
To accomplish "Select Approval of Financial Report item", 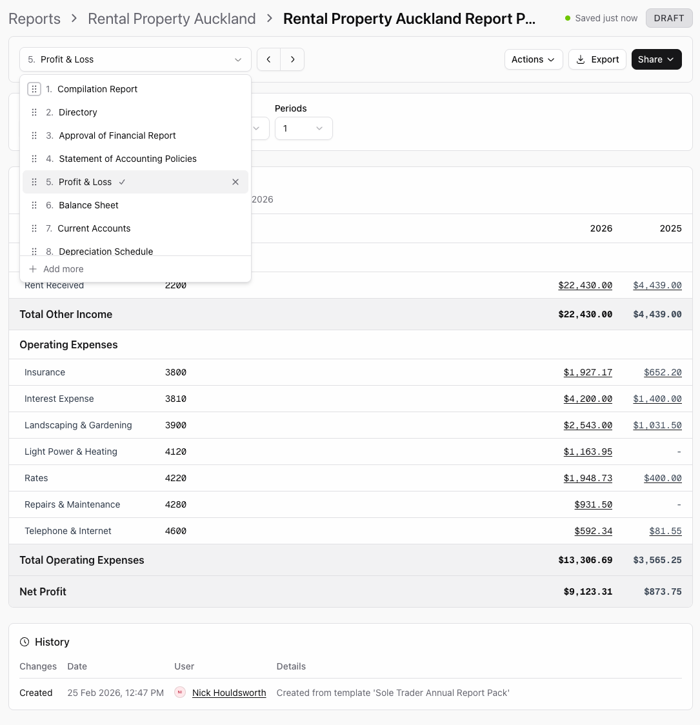I will pos(117,135).
